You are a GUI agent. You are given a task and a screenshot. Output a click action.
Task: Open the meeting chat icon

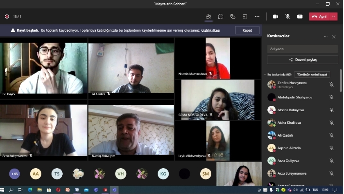tap(221, 16)
